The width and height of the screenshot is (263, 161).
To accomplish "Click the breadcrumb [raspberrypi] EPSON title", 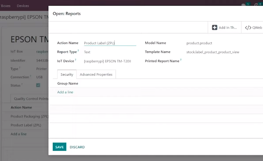I will point(24,17).
